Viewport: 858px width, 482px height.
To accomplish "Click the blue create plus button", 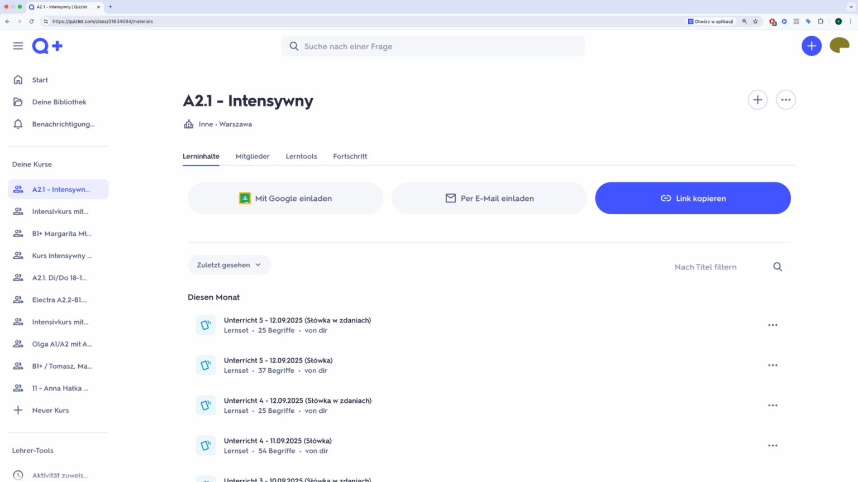I will pyautogui.click(x=811, y=46).
